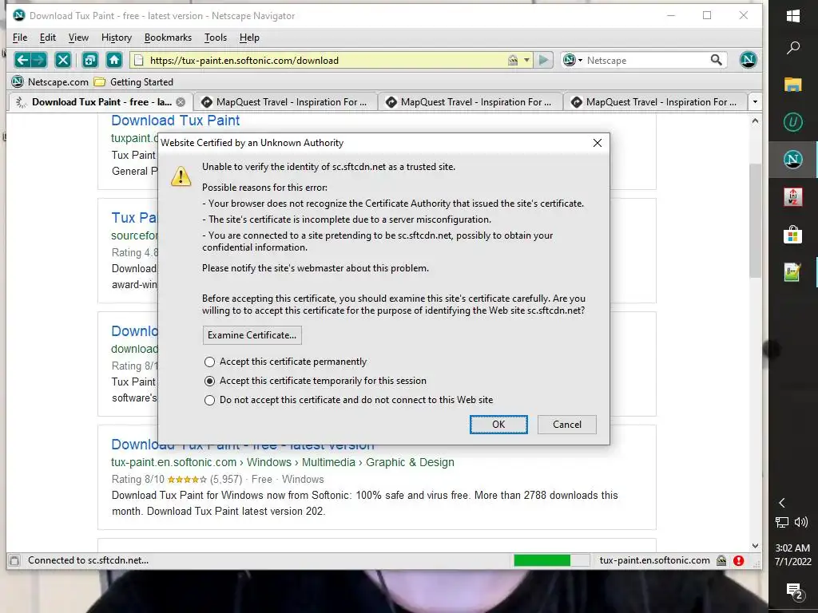
Task: Open the notepad app icon in the taskbar
Action: tap(793, 271)
